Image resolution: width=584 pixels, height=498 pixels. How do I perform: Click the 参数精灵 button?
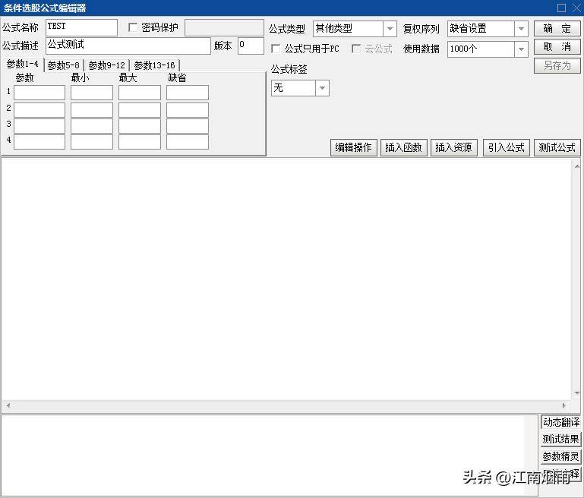point(561,456)
